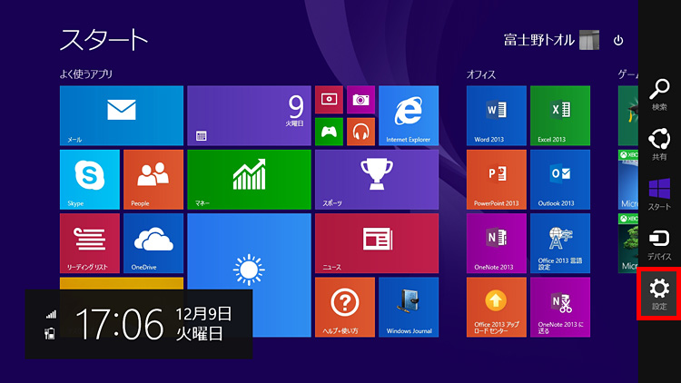The width and height of the screenshot is (681, 383).
Task: Launch Excel 2013
Action: 560,115
